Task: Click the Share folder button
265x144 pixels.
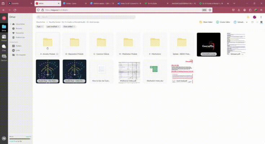Action: 206,22
